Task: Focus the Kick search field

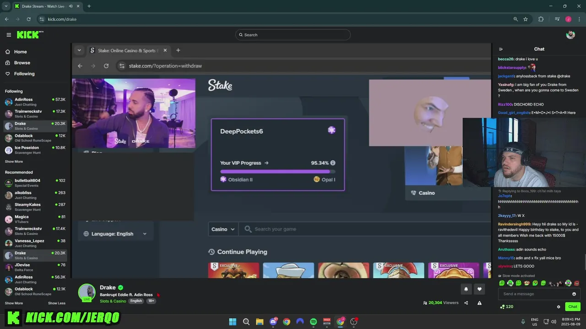Action: [293, 35]
